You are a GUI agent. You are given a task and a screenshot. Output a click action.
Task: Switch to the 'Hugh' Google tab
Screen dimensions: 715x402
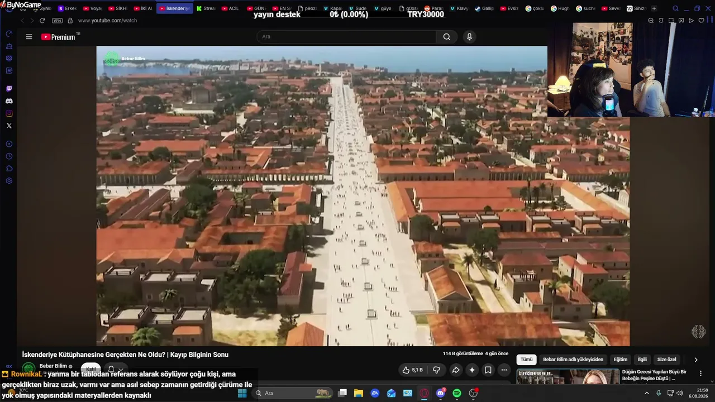coord(560,8)
